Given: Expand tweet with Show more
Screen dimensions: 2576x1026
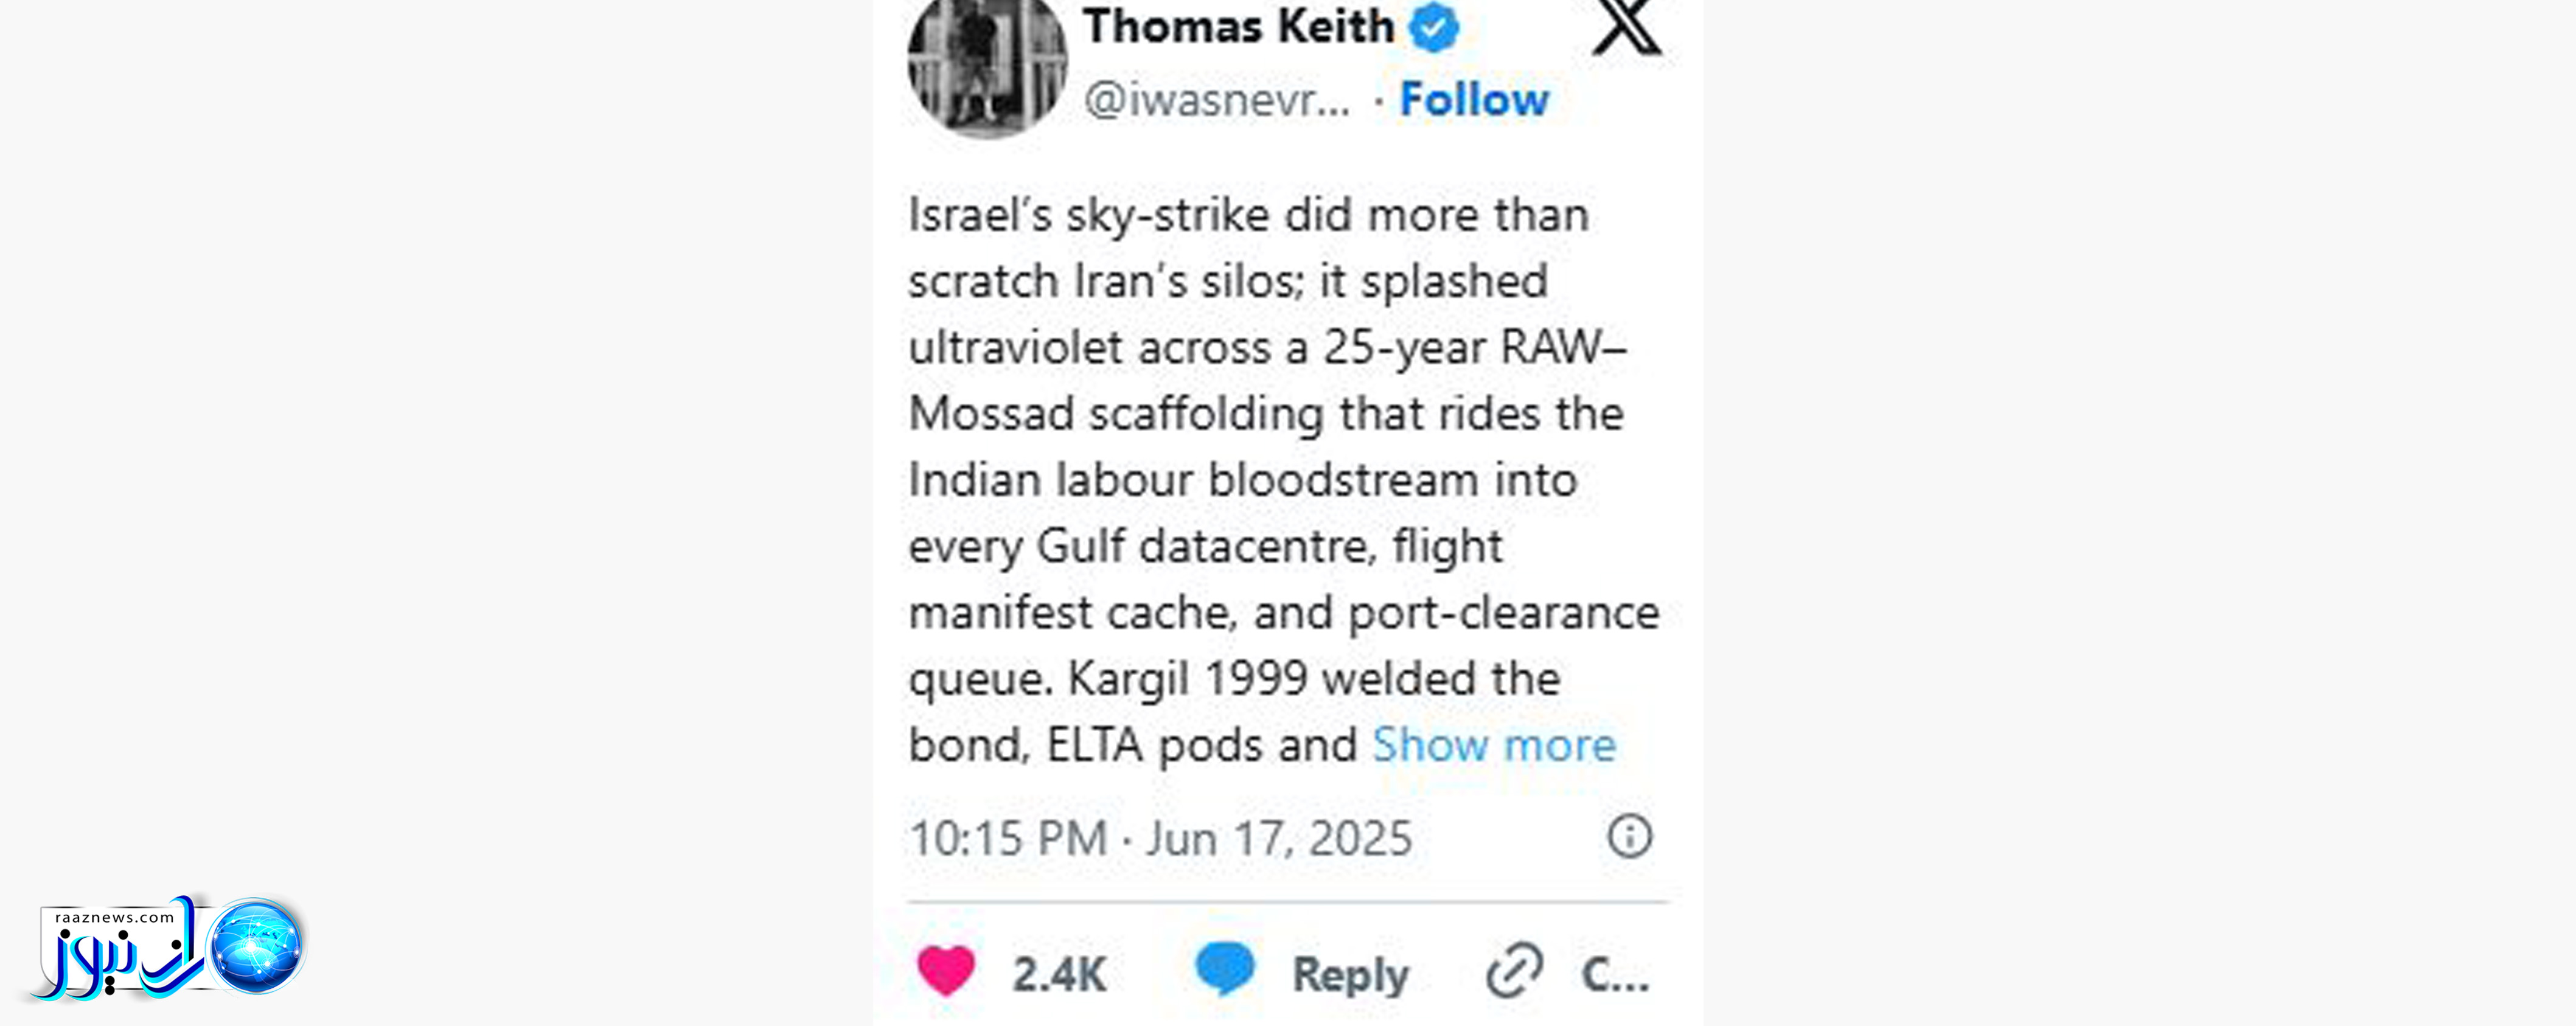Looking at the screenshot, I should [1493, 744].
